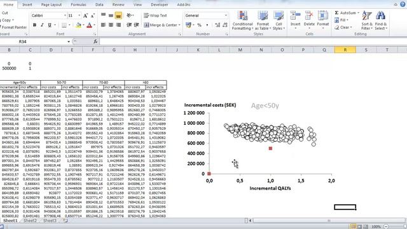This screenshot has width=407, height=229.
Task: Click Increase Font Size icon
Action: [x=85, y=16]
